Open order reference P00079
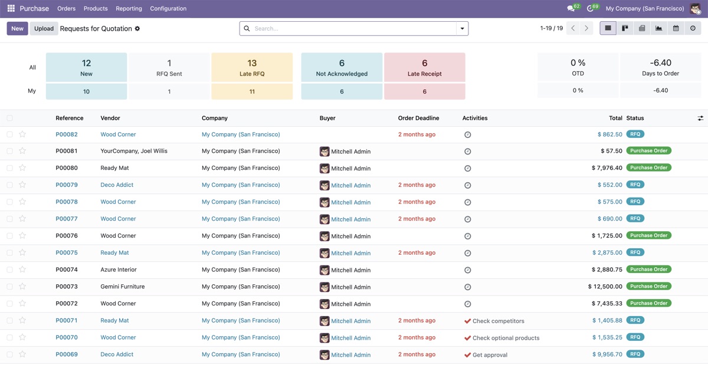Screen dimensions: 708x365 (67, 185)
